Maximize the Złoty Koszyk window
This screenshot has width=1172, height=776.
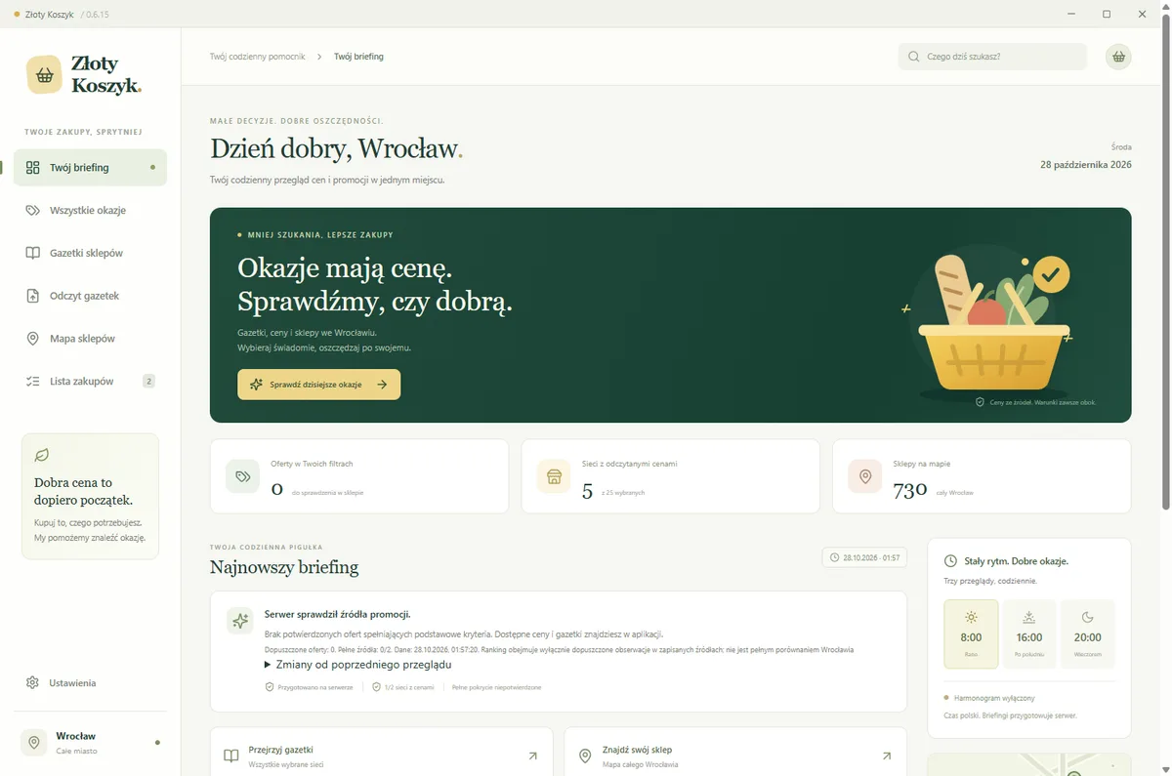click(1107, 14)
